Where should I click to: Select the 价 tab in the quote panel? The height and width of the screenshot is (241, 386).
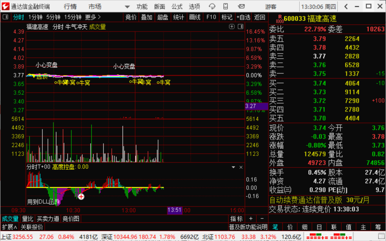[290, 227]
